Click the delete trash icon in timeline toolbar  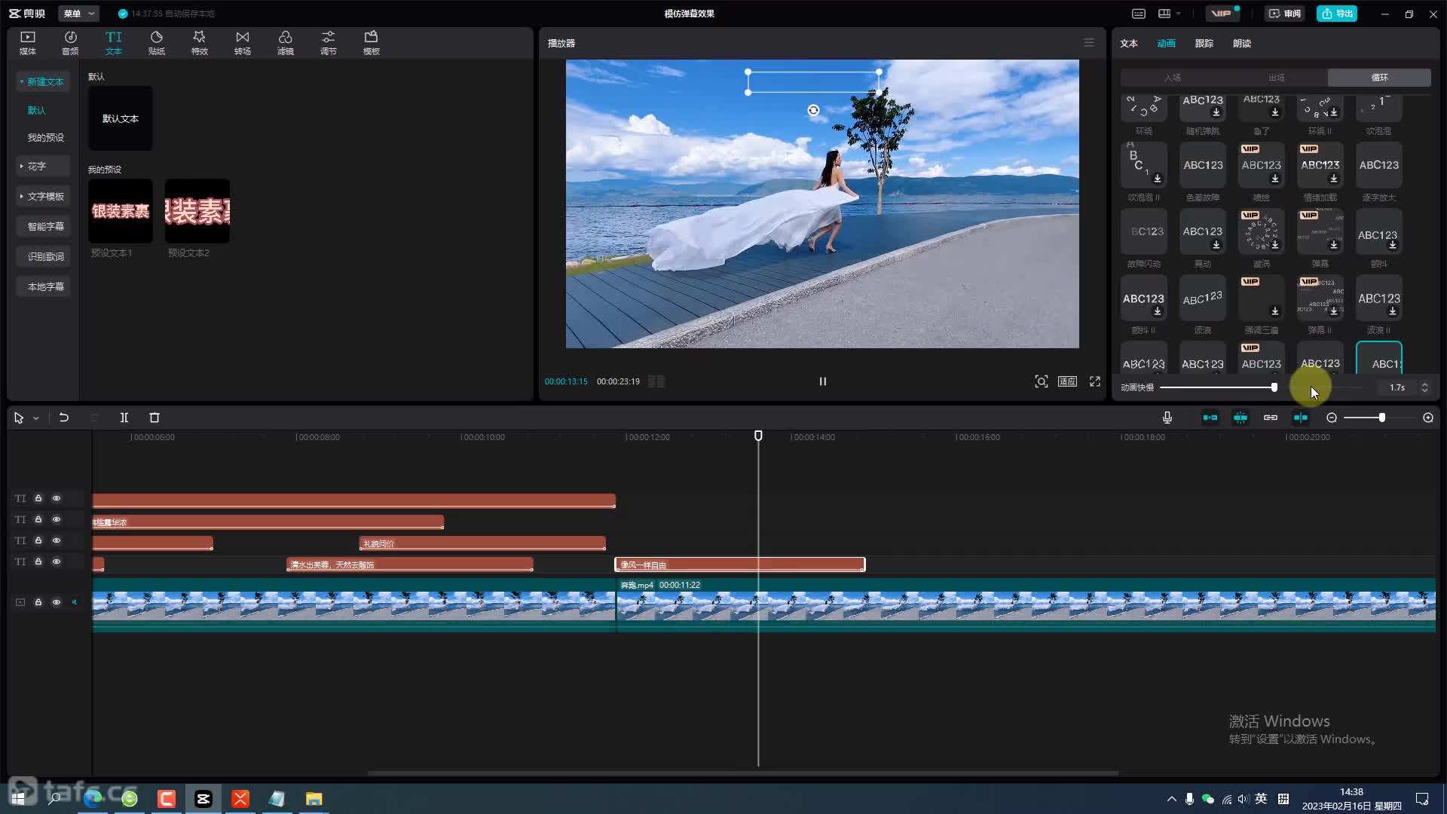[x=154, y=418]
